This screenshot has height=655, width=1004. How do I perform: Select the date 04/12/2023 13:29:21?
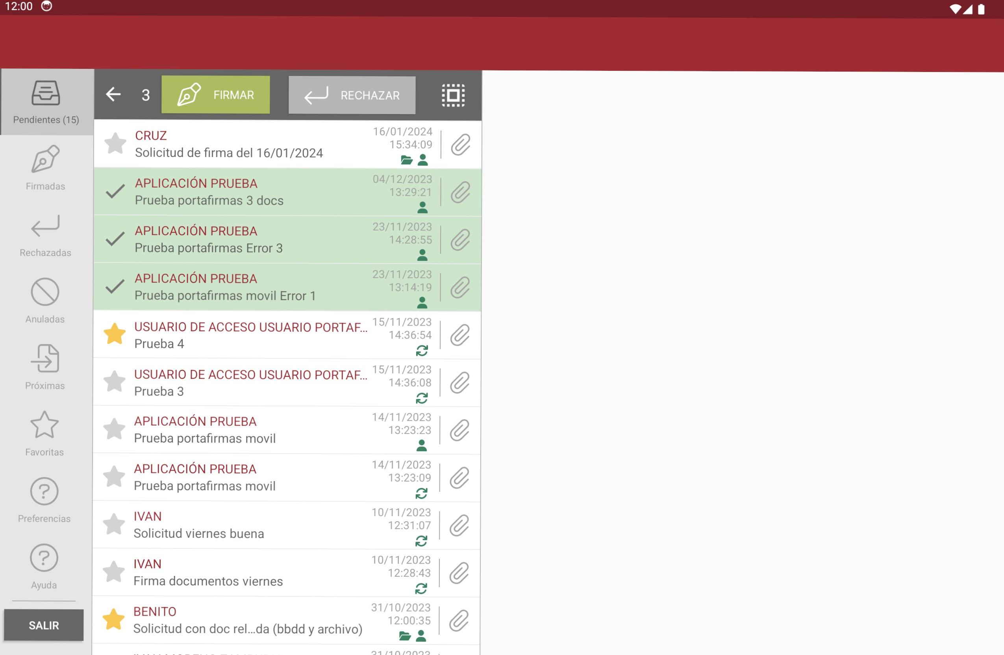[402, 186]
